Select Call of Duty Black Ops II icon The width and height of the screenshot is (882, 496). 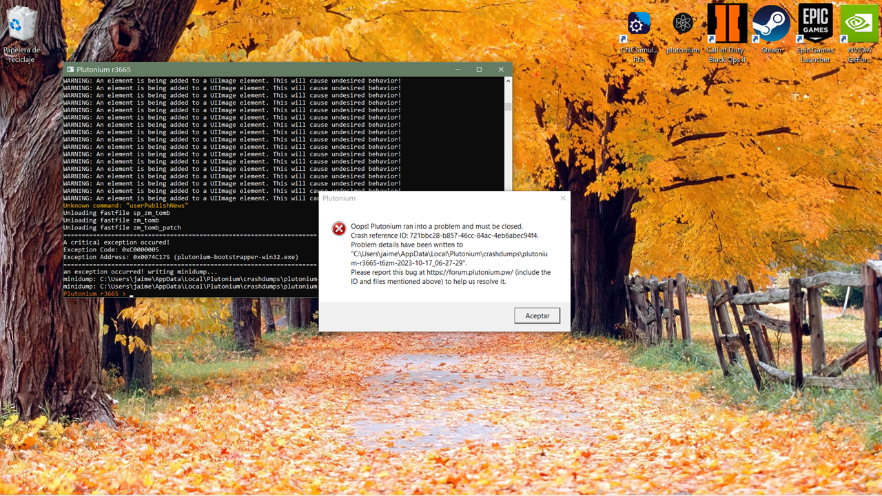click(x=726, y=26)
